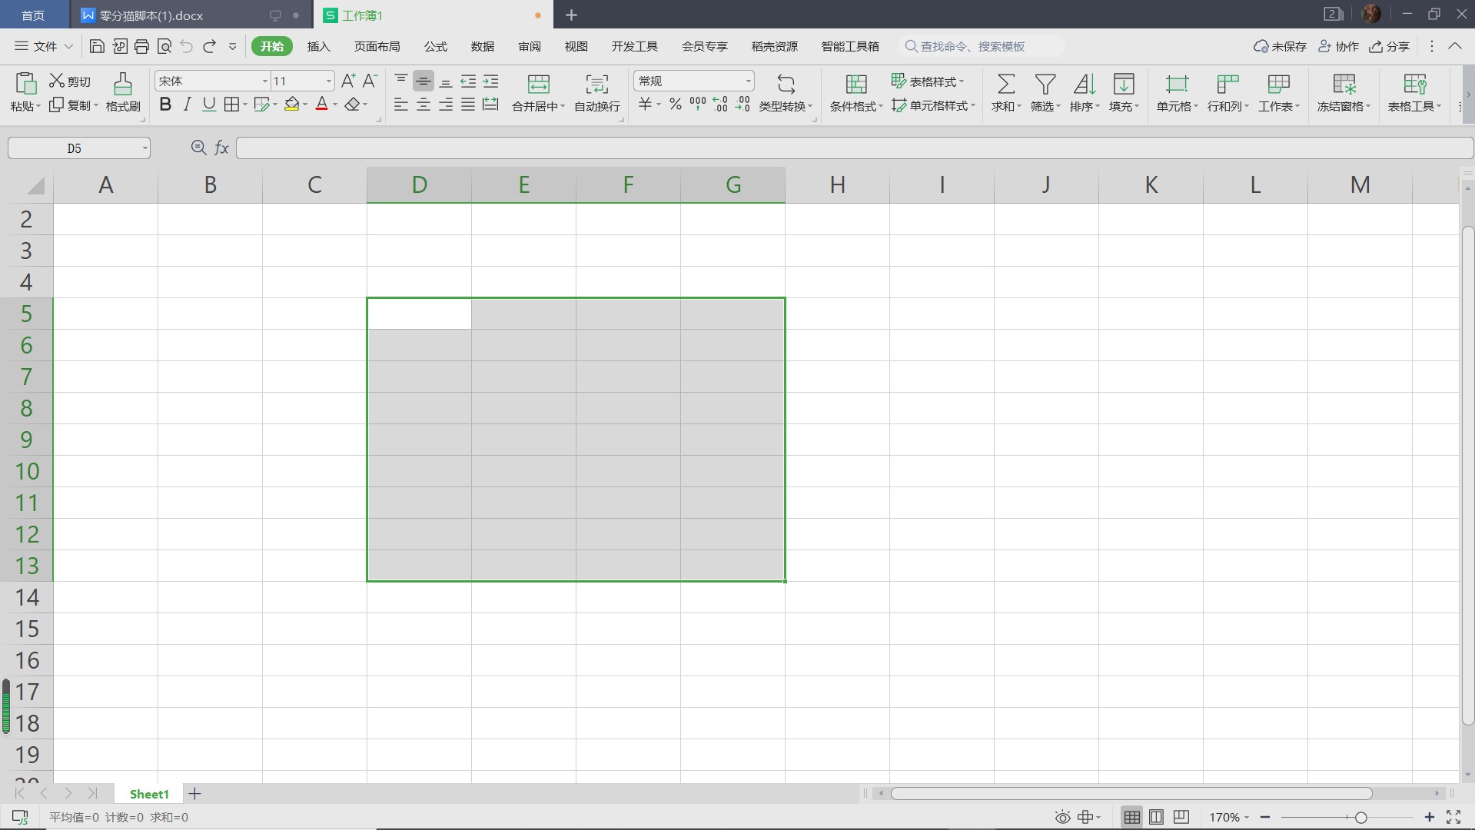Open the font name dropdown showing 宋体
The width and height of the screenshot is (1475, 830).
click(264, 81)
